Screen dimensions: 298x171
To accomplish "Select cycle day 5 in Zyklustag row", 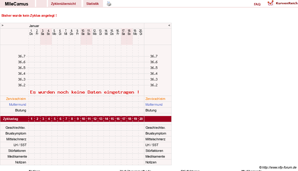I will tap(55, 119).
